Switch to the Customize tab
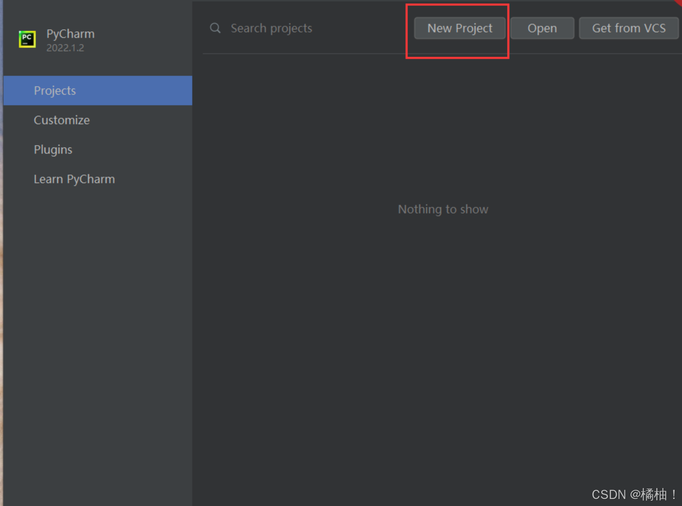The width and height of the screenshot is (682, 506). (62, 120)
